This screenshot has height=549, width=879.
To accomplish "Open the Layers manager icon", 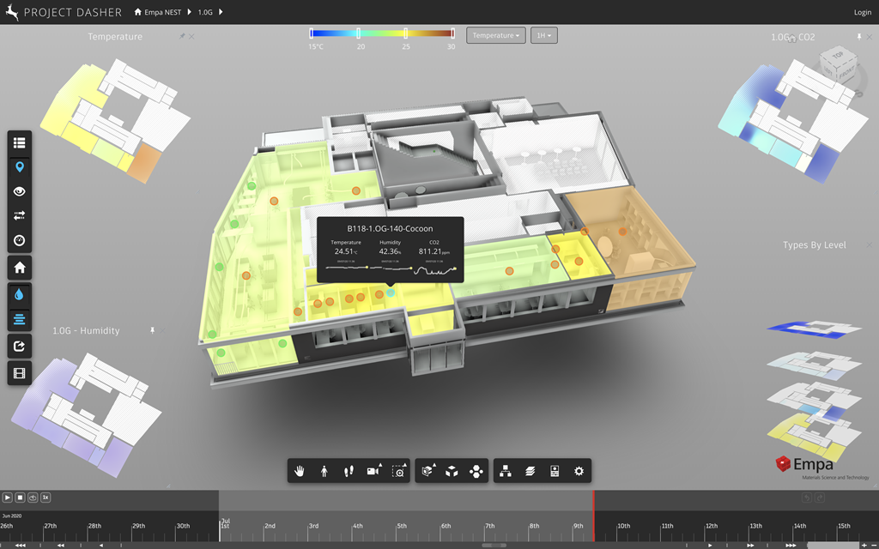I will coord(530,471).
